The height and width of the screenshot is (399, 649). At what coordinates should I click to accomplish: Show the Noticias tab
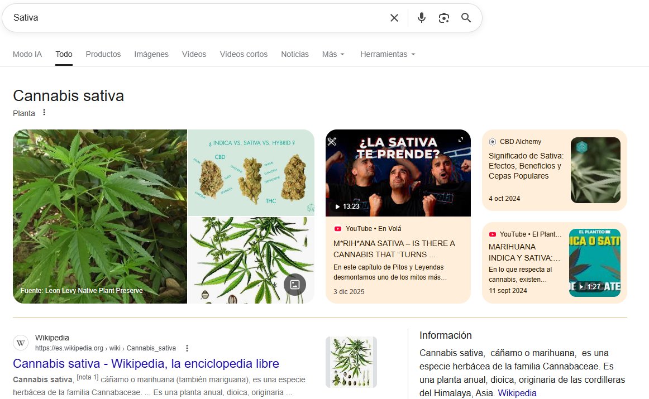pos(295,54)
